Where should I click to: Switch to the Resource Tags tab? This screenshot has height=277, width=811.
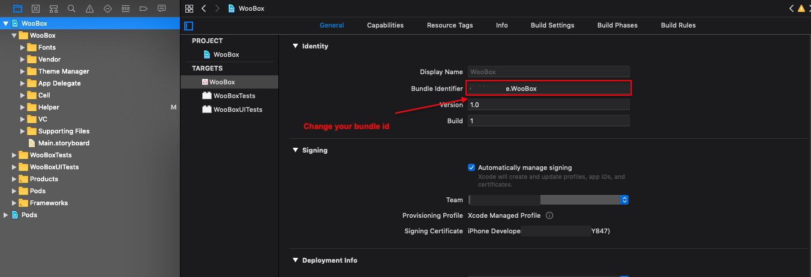pyautogui.click(x=450, y=25)
